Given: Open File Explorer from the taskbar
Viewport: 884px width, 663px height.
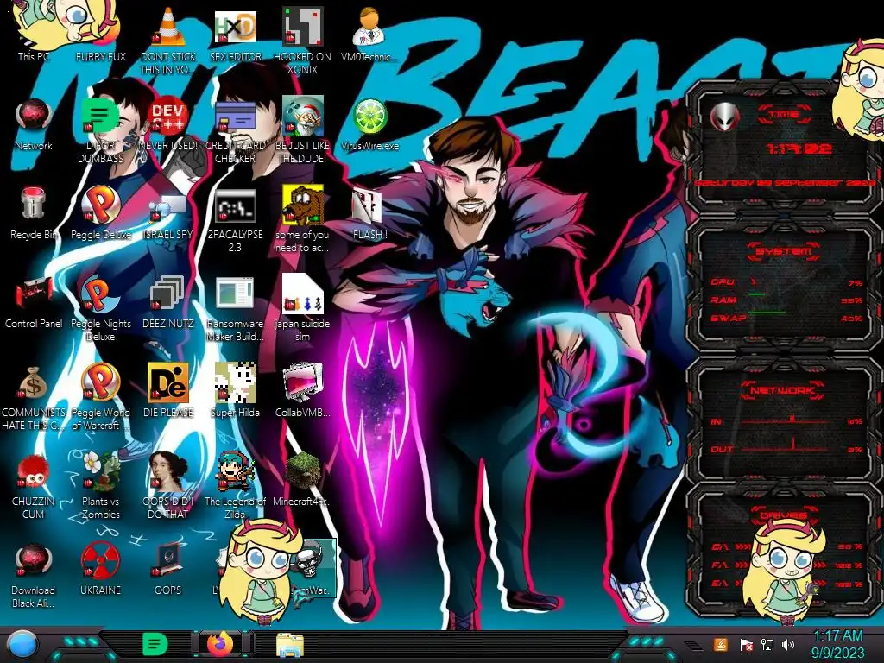Looking at the screenshot, I should (290, 644).
